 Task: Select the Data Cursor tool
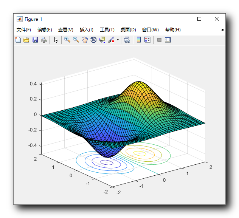(102, 40)
